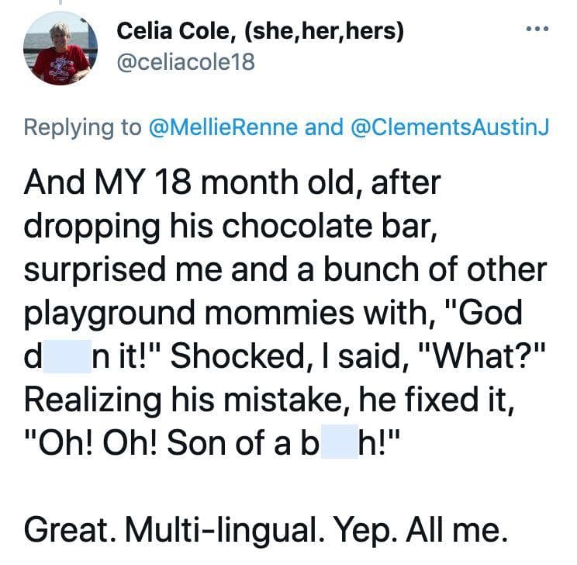Open the @ClementsAustinJ mention link
Screen dimensions: 577x565
450,127
